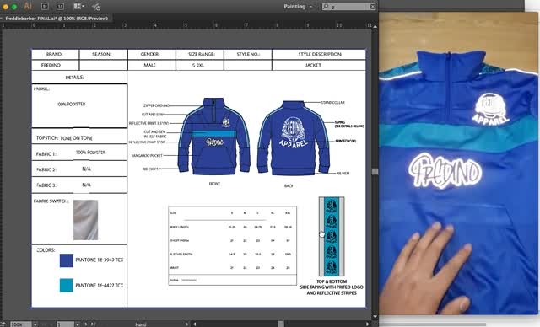Click the STYLE NO.: header cell
This screenshot has height=327, width=540.
[247, 54]
